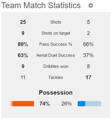Click the home team's 11 tackles value

pyautogui.click(x=23, y=77)
